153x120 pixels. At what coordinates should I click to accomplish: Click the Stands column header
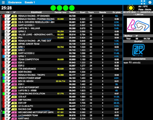coord(103,12)
